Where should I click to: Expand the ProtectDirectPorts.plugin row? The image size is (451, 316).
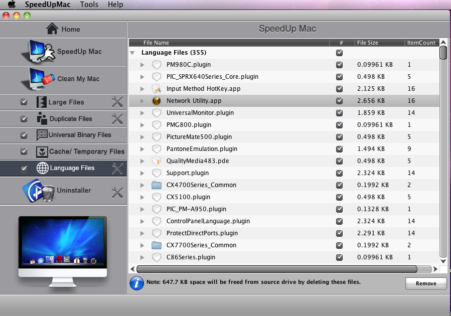pos(142,233)
